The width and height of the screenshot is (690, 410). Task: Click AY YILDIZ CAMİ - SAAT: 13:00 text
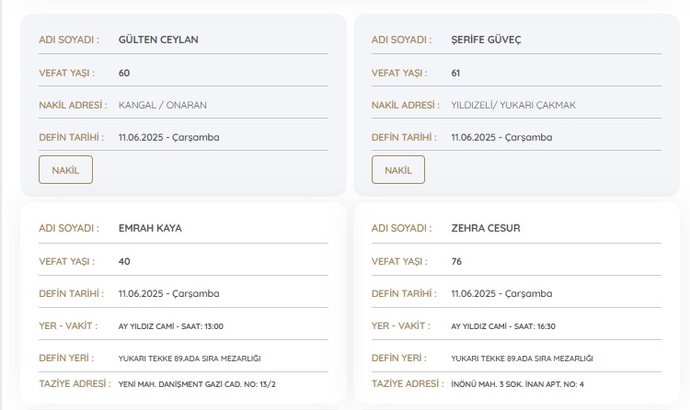(x=171, y=326)
